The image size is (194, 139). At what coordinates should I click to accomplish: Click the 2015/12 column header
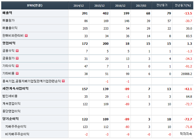pyautogui.click(x=99, y=6)
